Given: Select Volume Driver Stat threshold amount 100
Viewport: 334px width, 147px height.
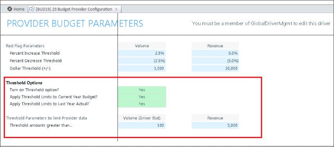Looking at the screenshot, I should pos(142,125).
